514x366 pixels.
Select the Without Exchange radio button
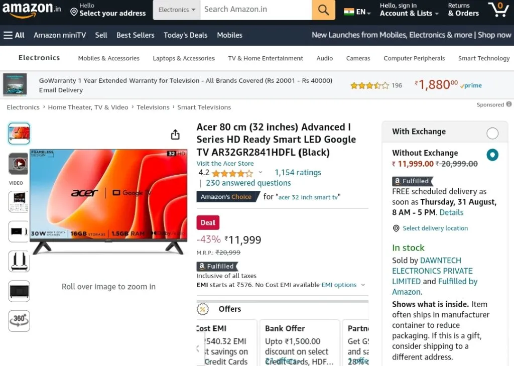(492, 155)
